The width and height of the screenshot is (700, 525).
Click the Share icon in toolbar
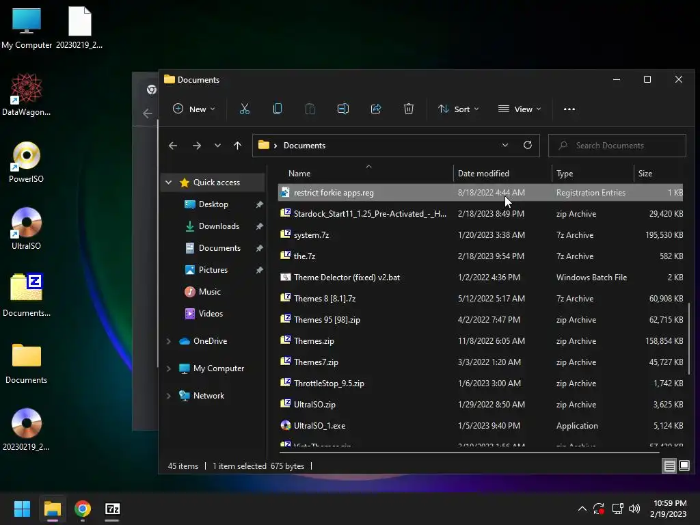tap(376, 109)
